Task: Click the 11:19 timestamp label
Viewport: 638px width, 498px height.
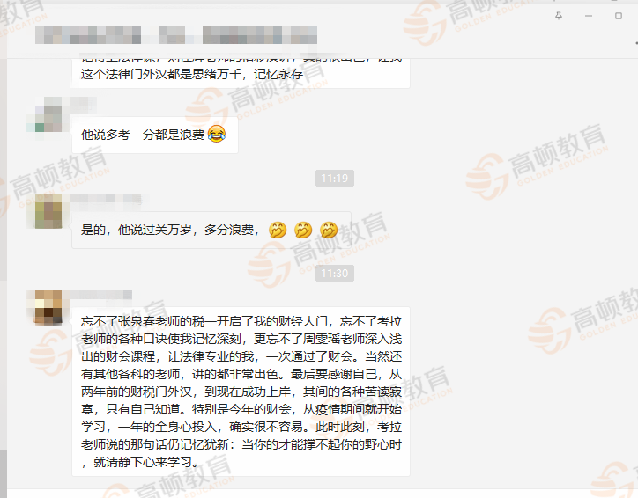Action: pos(335,179)
